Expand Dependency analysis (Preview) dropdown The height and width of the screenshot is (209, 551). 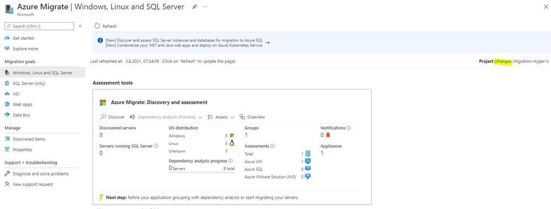200,117
